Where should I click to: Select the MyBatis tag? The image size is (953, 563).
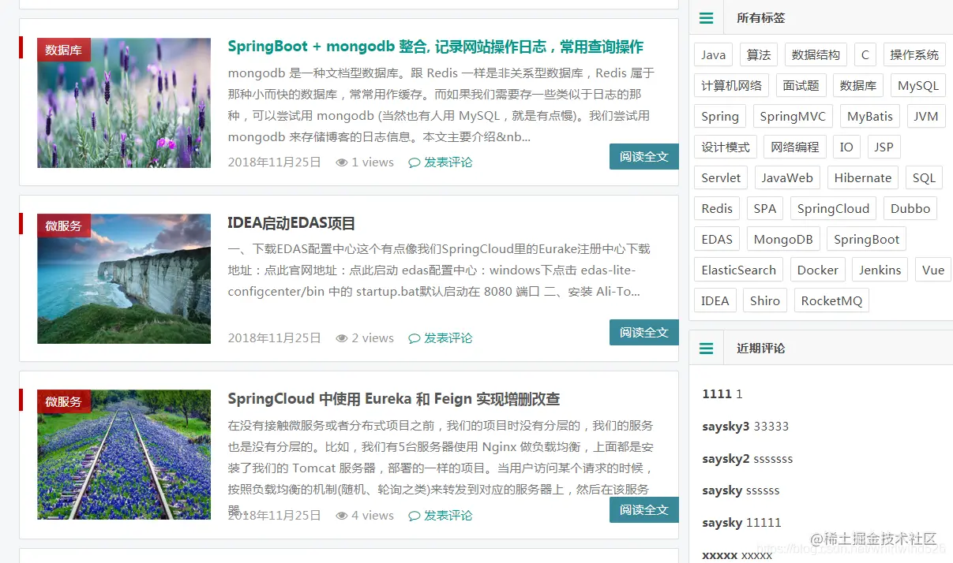point(870,116)
